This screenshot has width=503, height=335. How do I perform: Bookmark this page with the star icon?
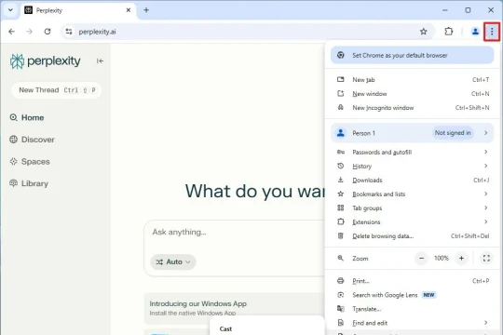click(x=424, y=32)
